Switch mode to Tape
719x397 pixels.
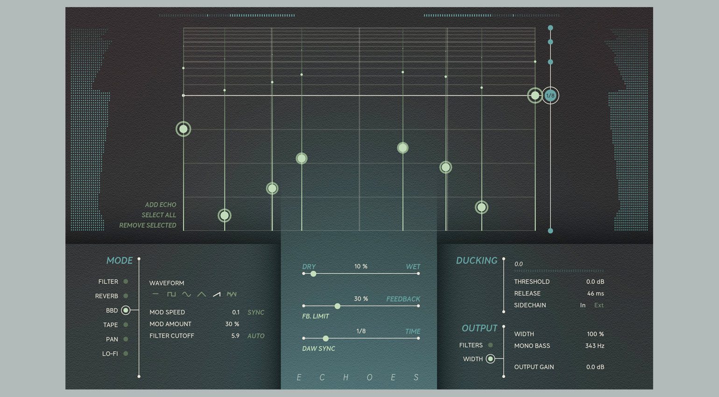click(x=126, y=325)
